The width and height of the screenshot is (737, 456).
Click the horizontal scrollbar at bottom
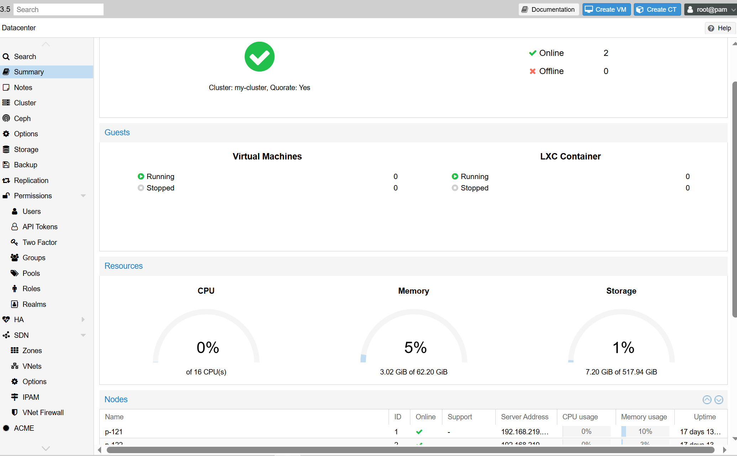[410, 450]
